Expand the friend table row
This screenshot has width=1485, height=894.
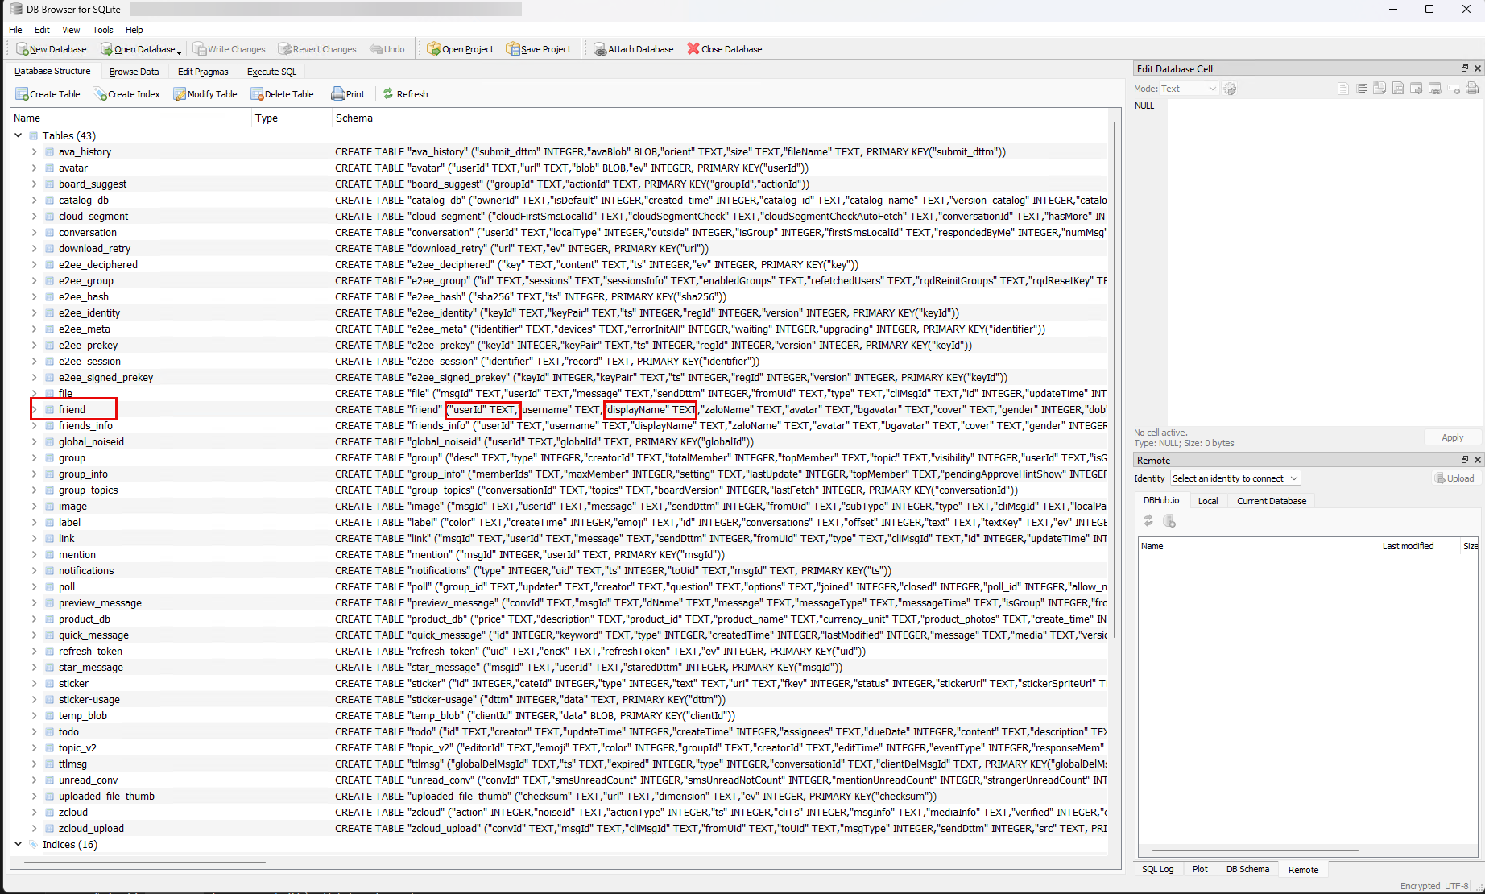click(x=35, y=409)
